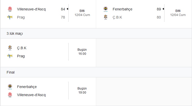Click the Final section header
Screen dimensions: 192x106
(x=11, y=72)
